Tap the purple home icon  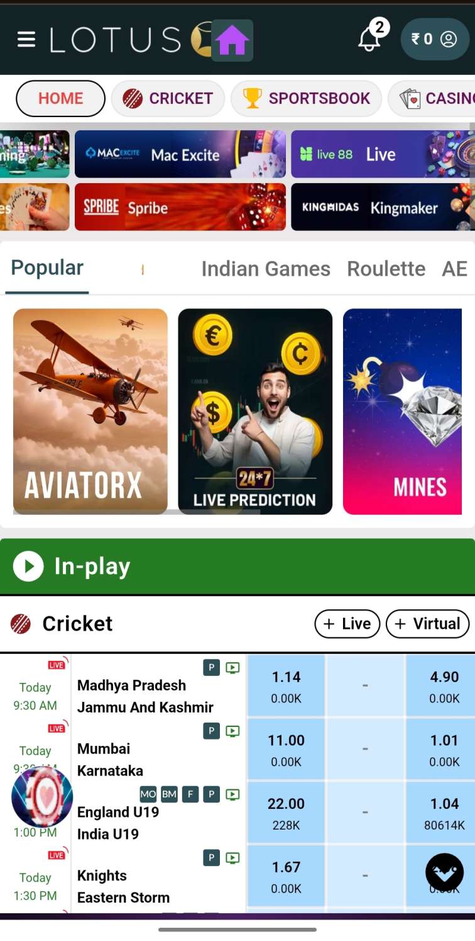pos(232,41)
